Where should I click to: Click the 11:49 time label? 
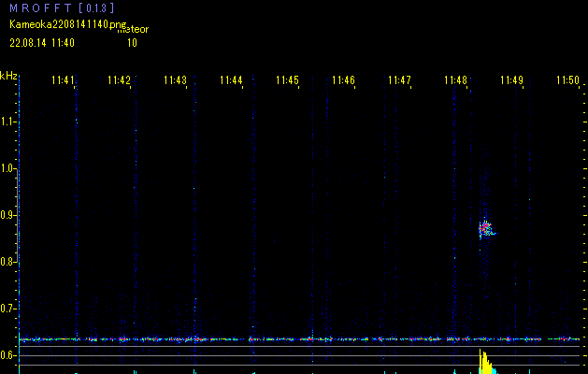tap(511, 80)
